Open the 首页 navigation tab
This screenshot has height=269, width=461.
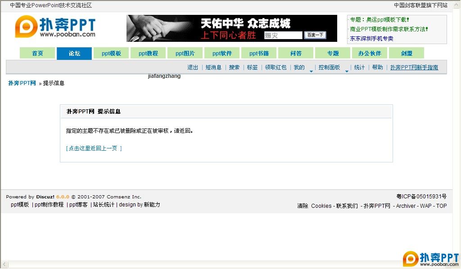tap(37, 53)
